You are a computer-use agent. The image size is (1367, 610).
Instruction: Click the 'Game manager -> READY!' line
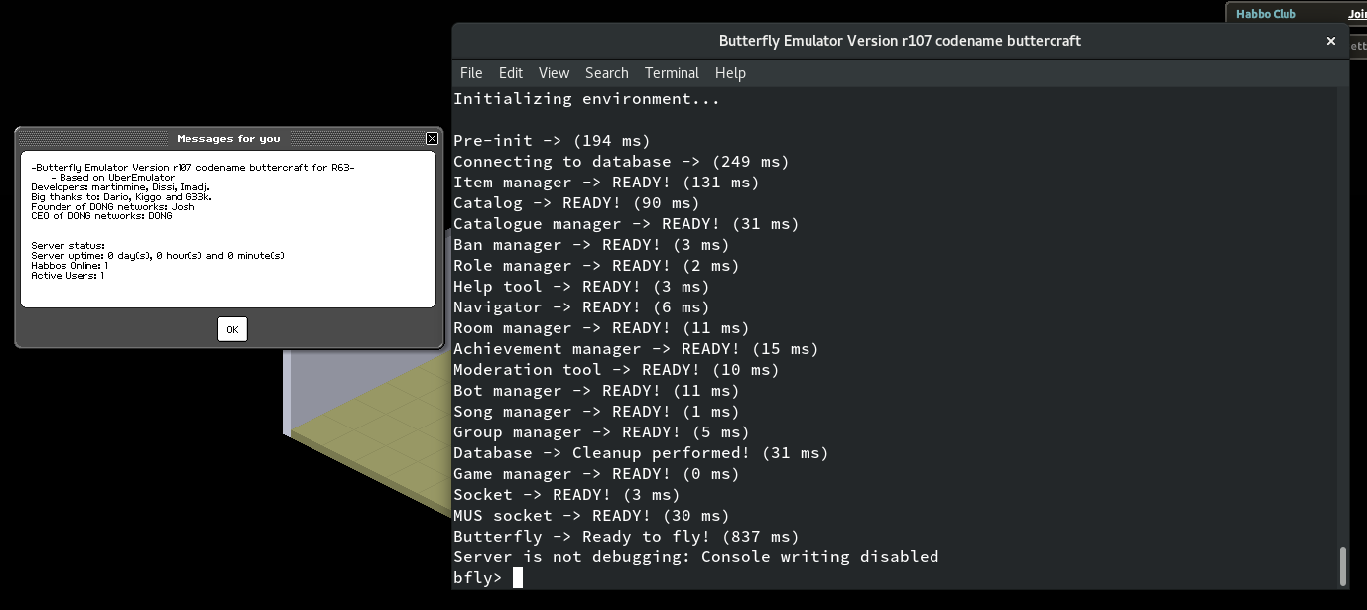[597, 474]
